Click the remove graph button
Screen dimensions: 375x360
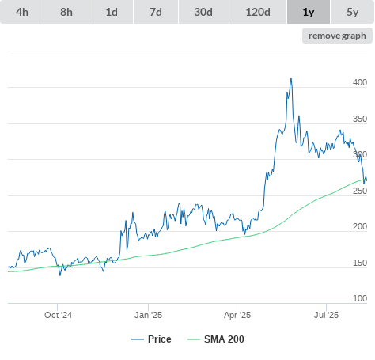click(337, 36)
